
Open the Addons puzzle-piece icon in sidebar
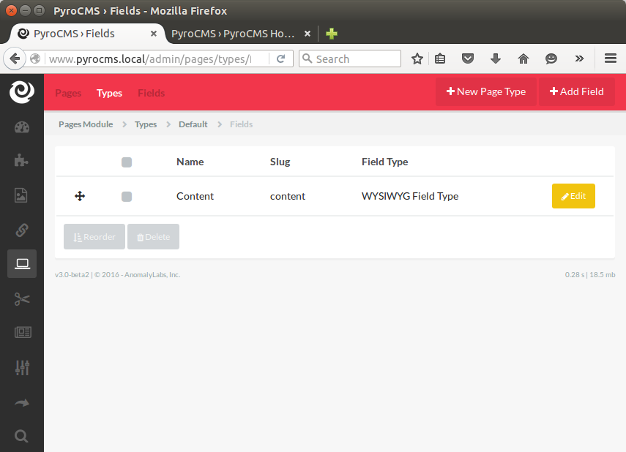[21, 160]
